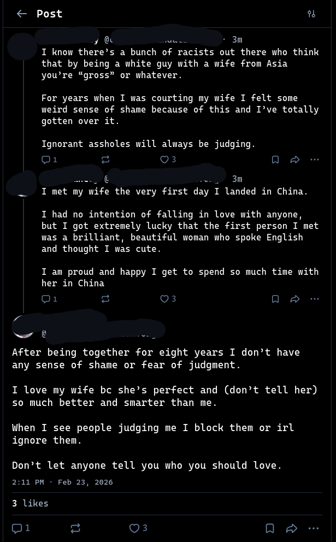The image size is (336, 542).
Task: Open more options on the first post
Action: (x=314, y=160)
